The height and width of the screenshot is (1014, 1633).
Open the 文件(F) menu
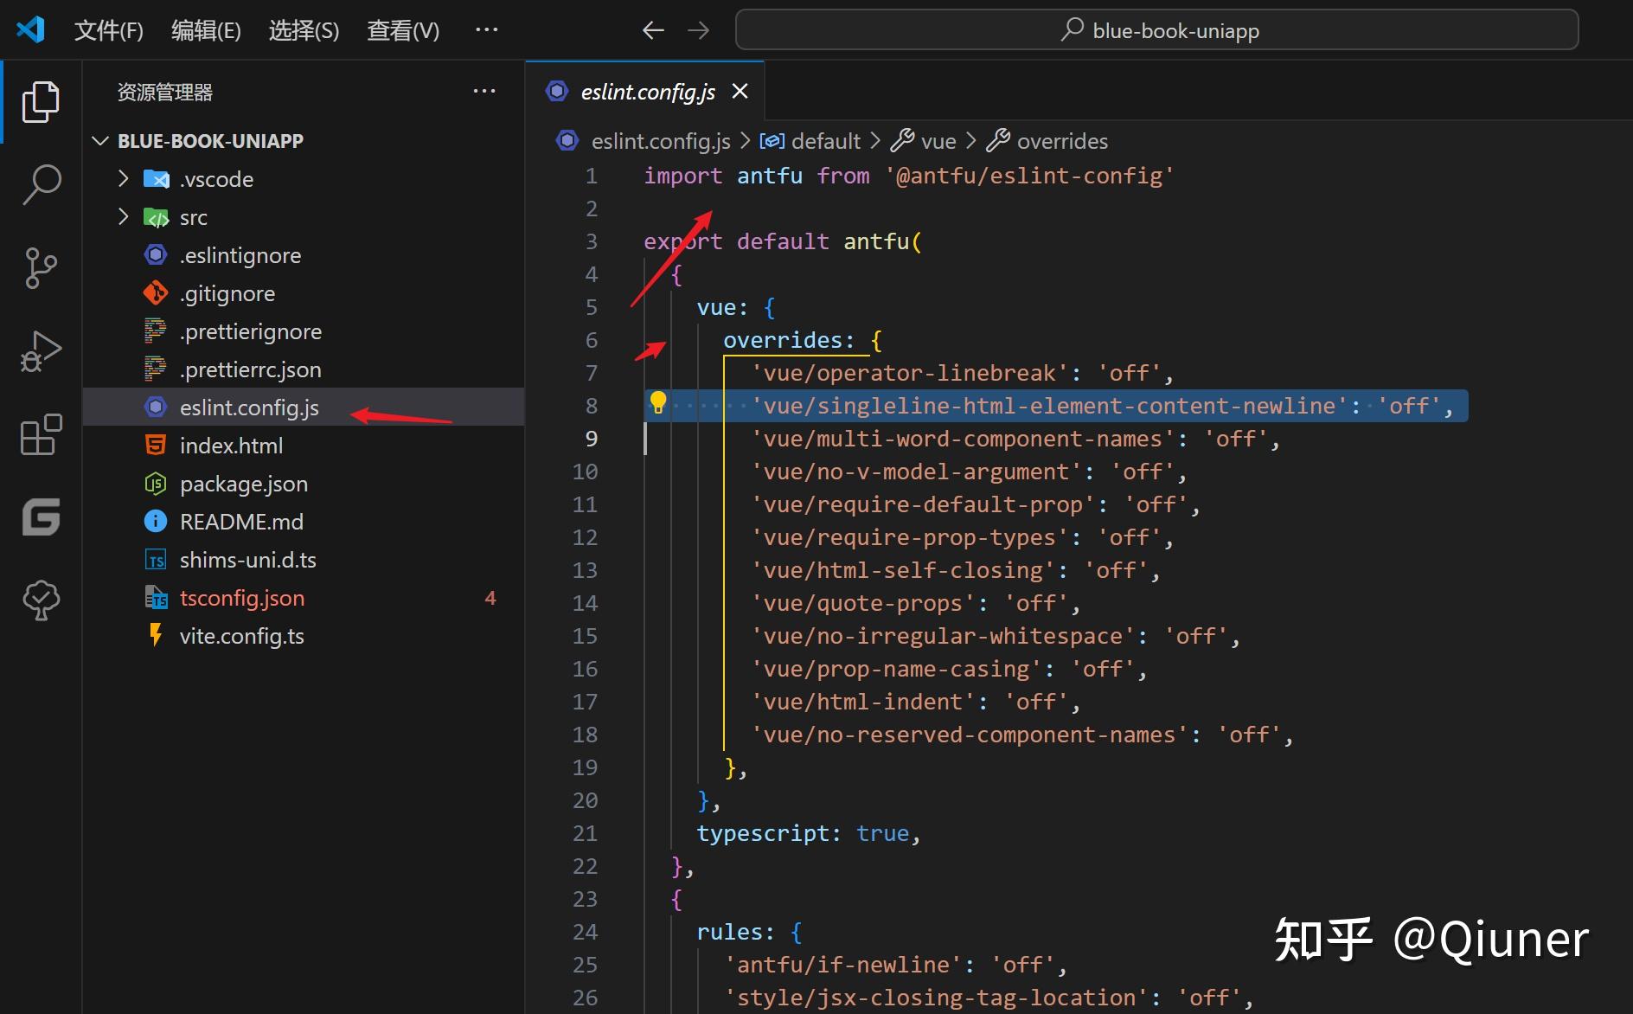109,31
